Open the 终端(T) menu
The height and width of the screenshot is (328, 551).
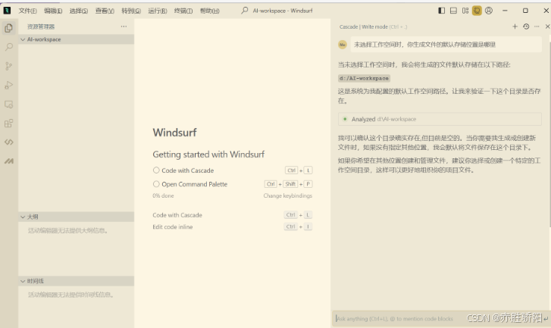(x=183, y=11)
